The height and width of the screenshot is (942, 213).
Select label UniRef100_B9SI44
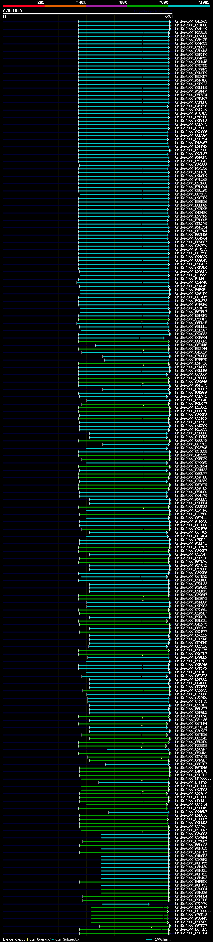[x=191, y=349]
